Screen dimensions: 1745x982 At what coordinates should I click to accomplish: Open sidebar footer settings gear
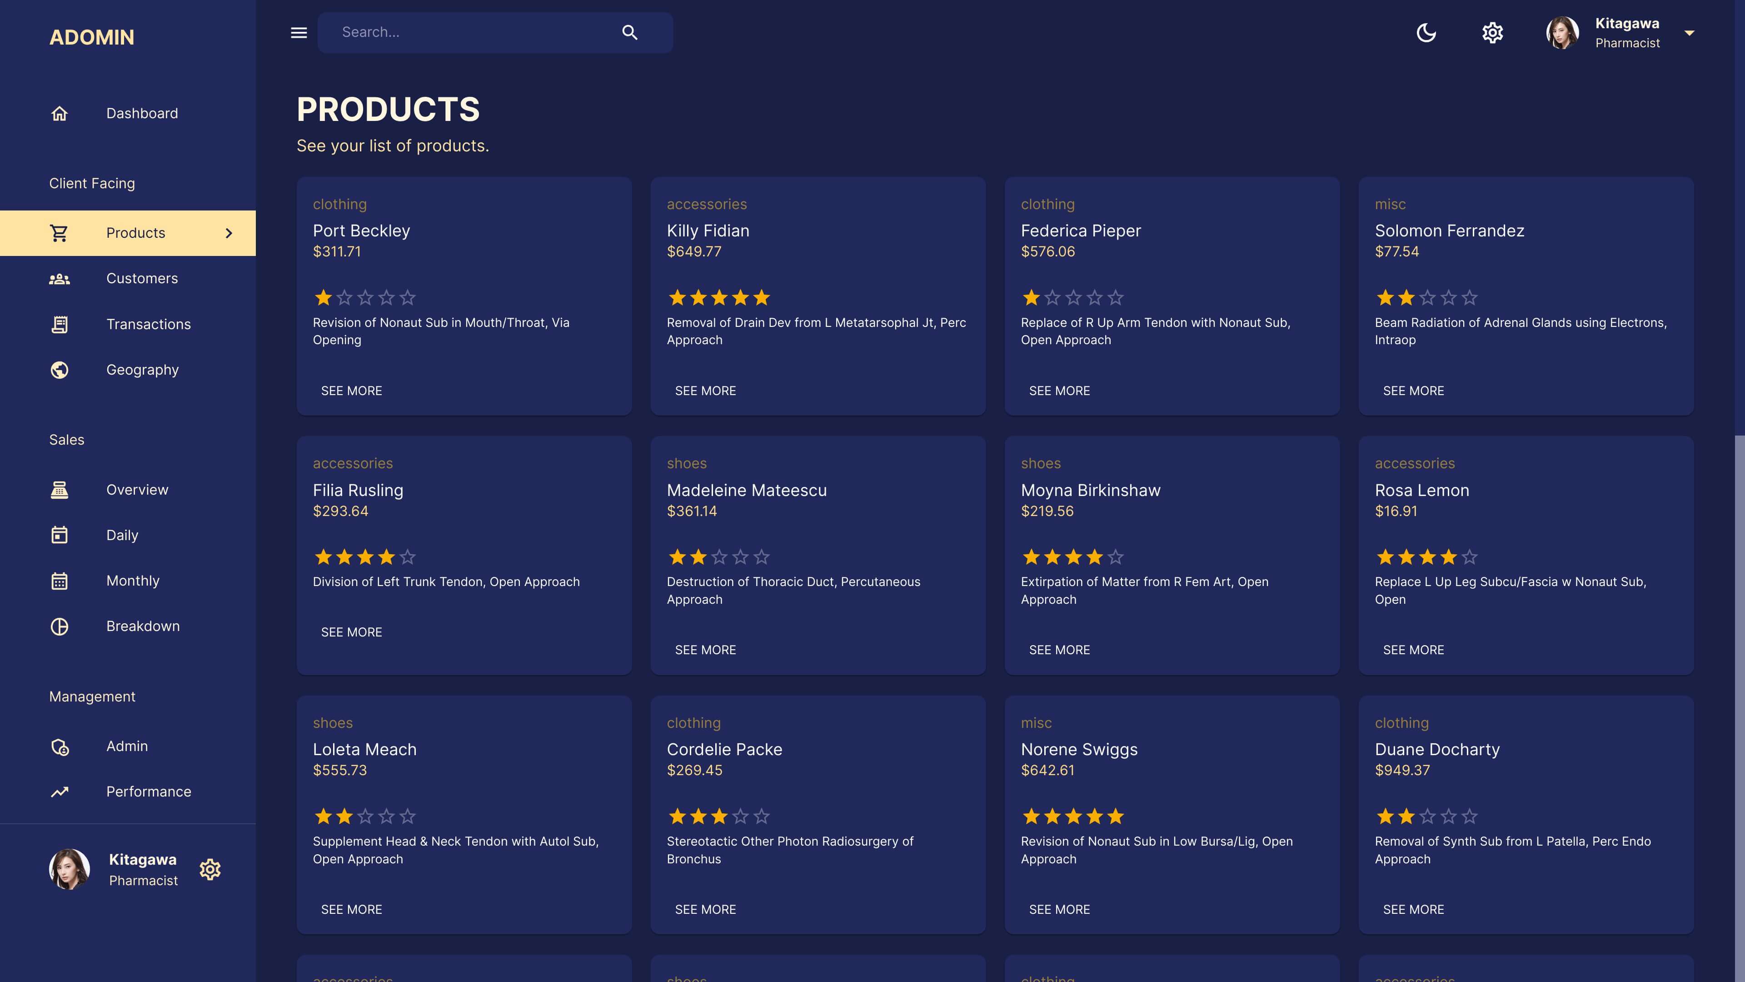[210, 870]
